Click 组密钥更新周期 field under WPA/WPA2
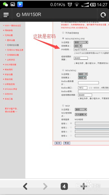This screenshot has height=195, width=109. tap(85, 95)
